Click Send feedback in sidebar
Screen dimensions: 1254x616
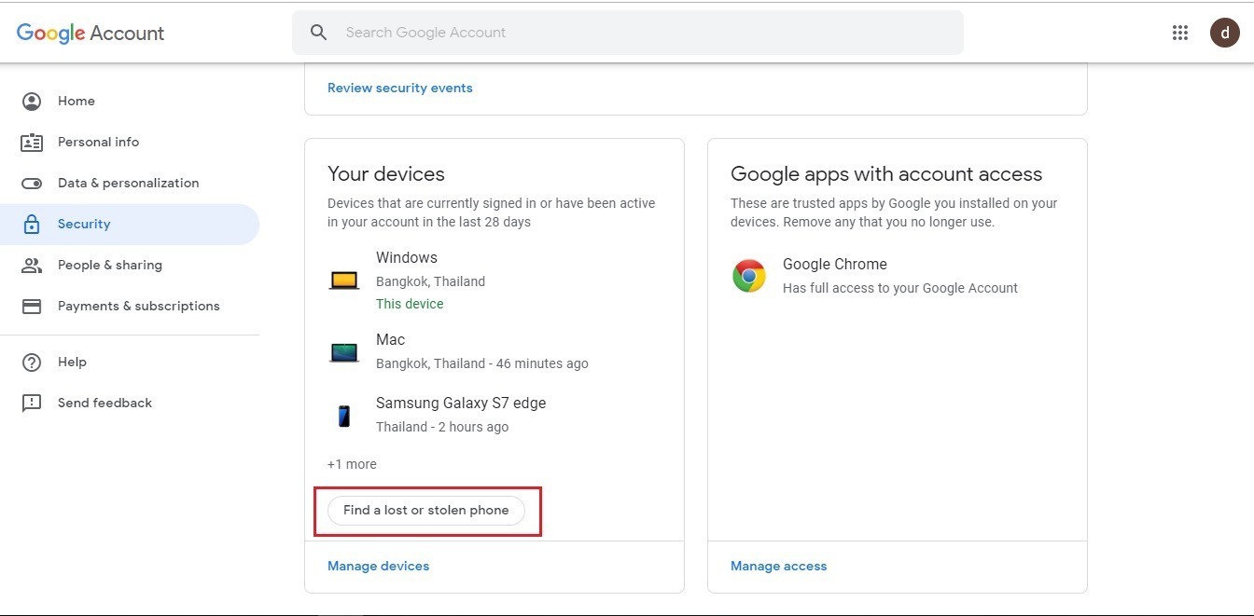(104, 403)
